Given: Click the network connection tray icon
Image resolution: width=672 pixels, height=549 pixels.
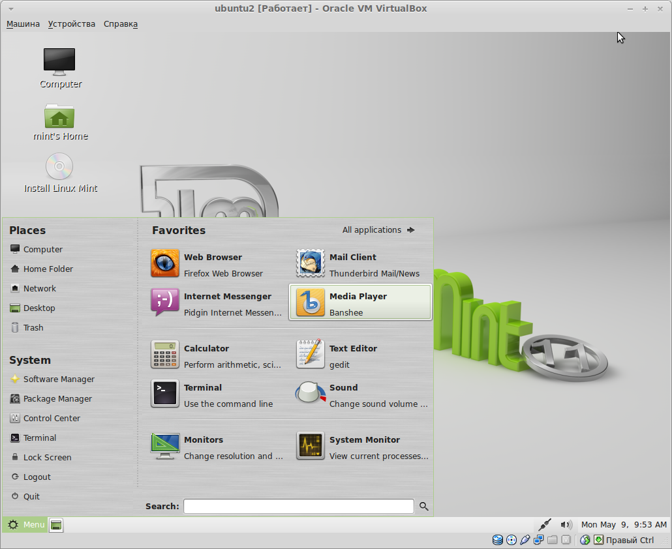Looking at the screenshot, I should [545, 525].
